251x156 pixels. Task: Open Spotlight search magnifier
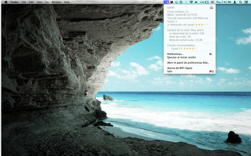240,2
